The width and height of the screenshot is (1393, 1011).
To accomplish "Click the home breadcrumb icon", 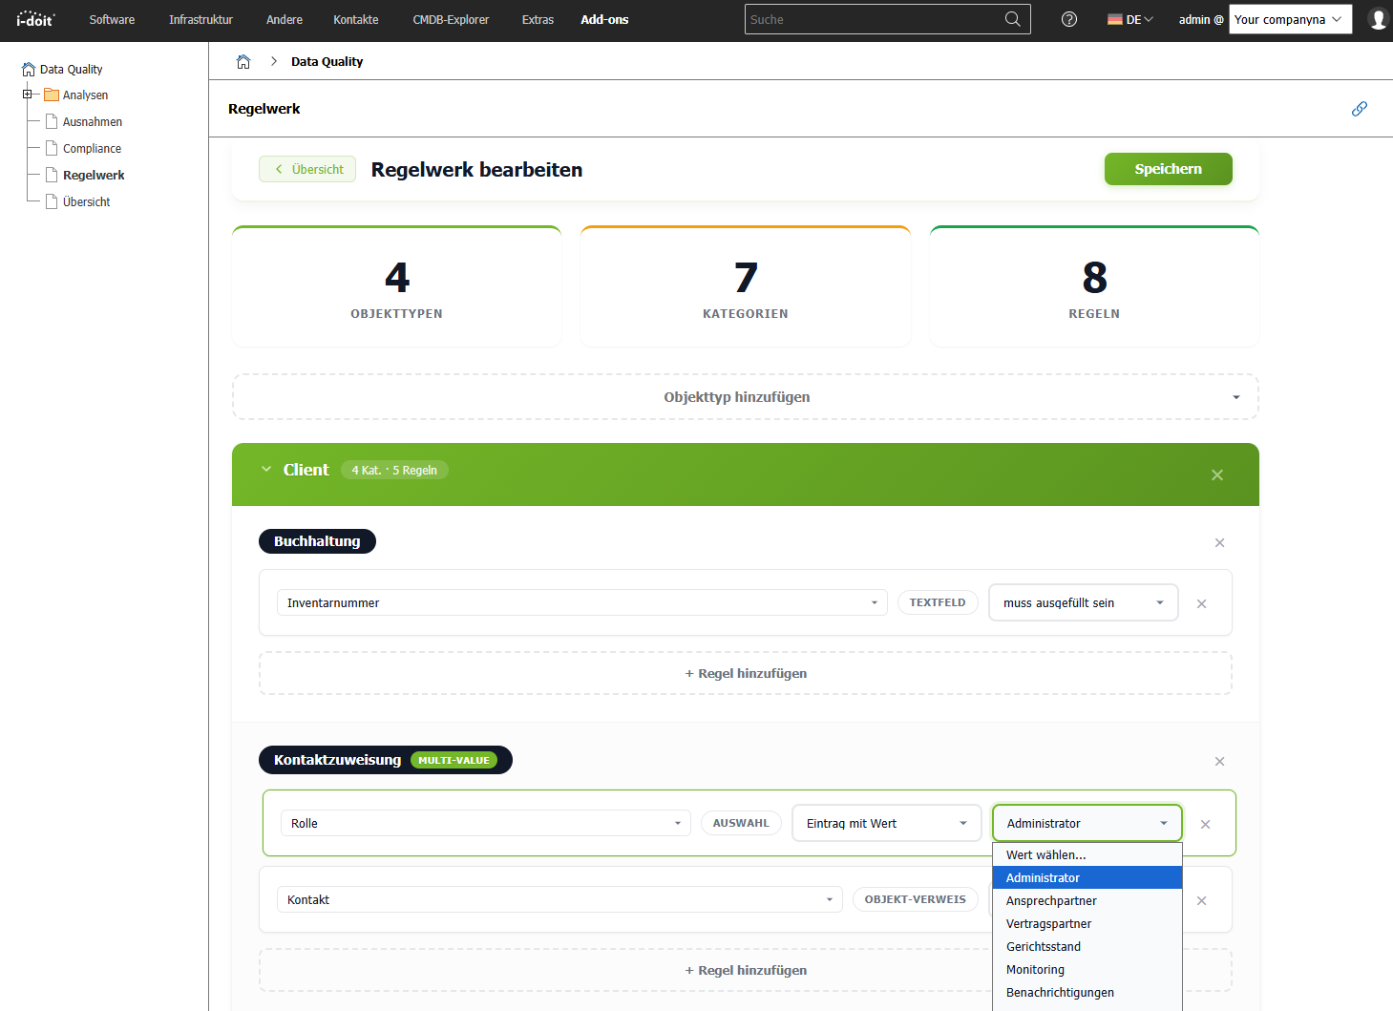I will click(243, 60).
